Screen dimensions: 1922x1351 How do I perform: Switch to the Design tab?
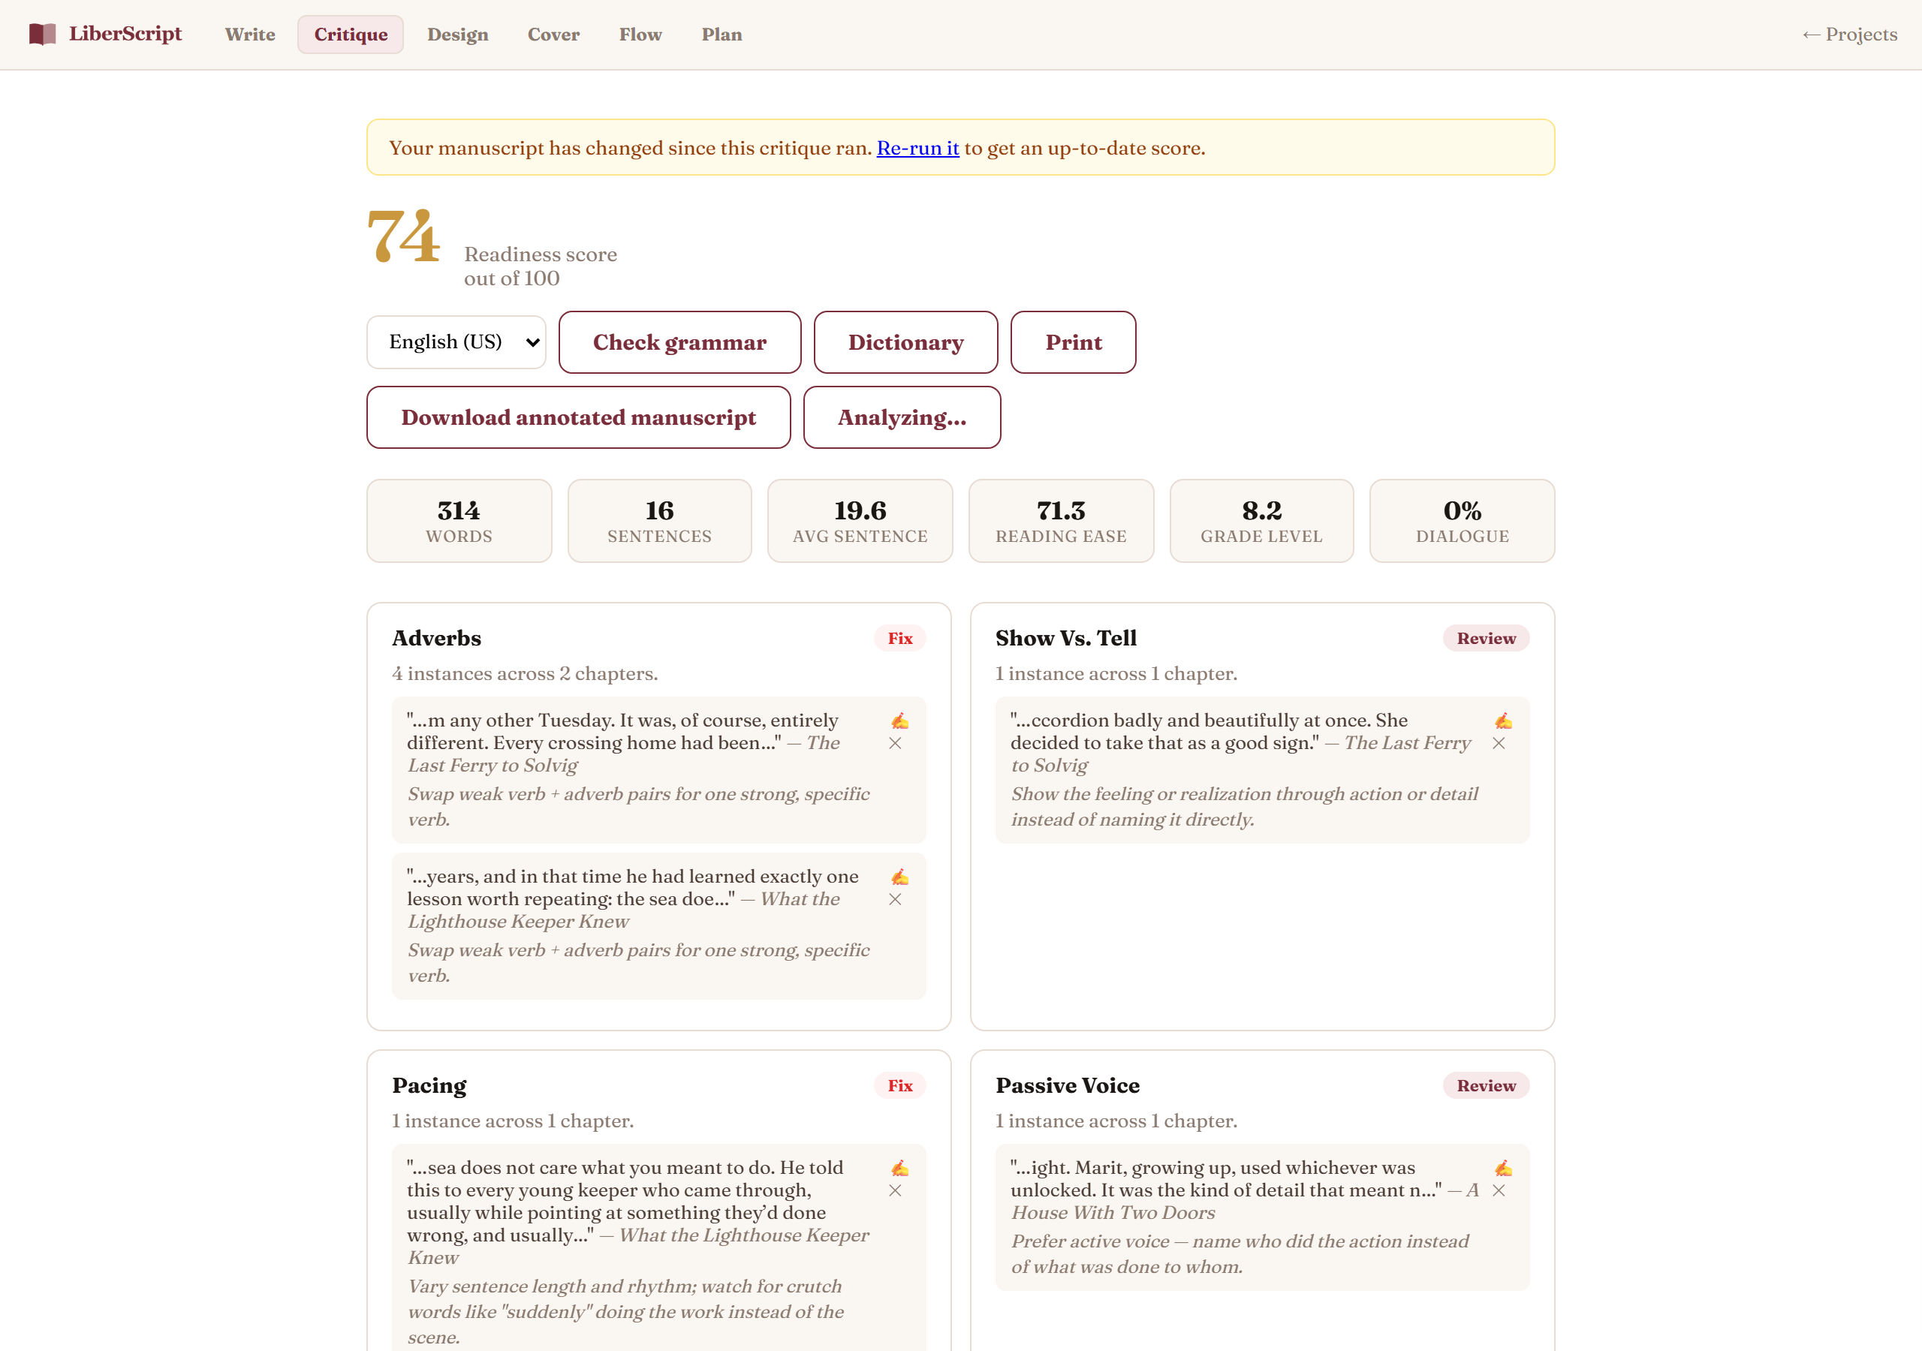pyautogui.click(x=458, y=35)
